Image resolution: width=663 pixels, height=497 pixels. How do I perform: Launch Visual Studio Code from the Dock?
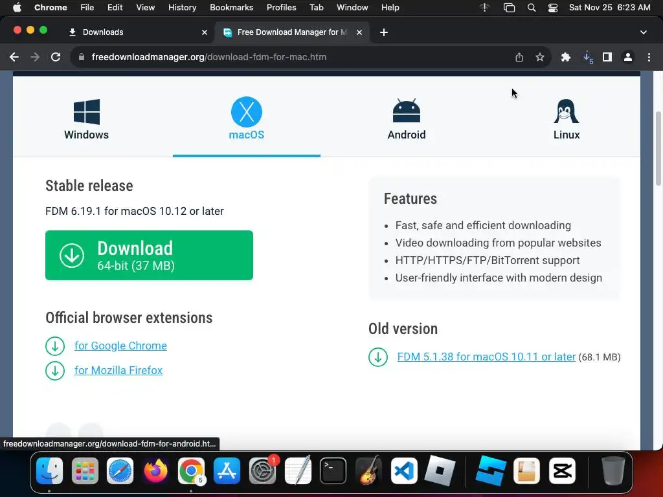click(x=404, y=470)
